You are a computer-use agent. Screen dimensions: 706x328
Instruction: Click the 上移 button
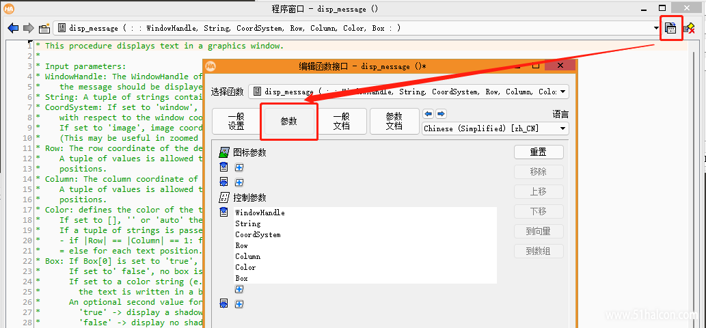[539, 191]
